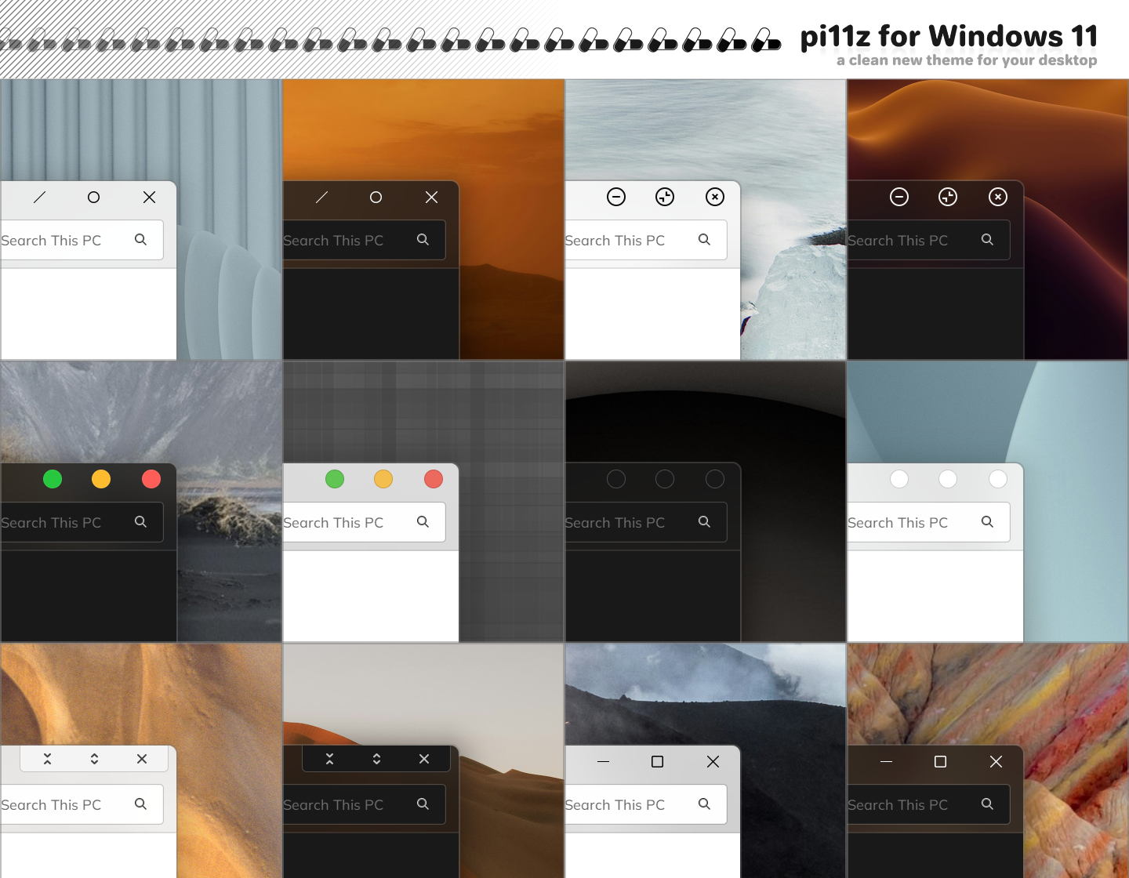Click slash minimize button on orange sunset window
Screen dimensions: 1129x878
pos(322,198)
